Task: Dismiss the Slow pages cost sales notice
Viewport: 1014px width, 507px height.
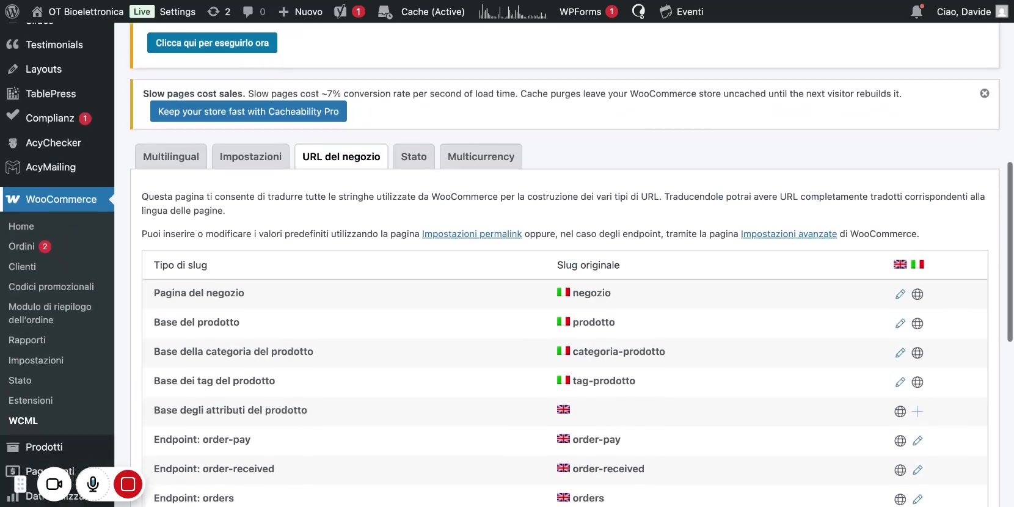Action: (x=984, y=93)
